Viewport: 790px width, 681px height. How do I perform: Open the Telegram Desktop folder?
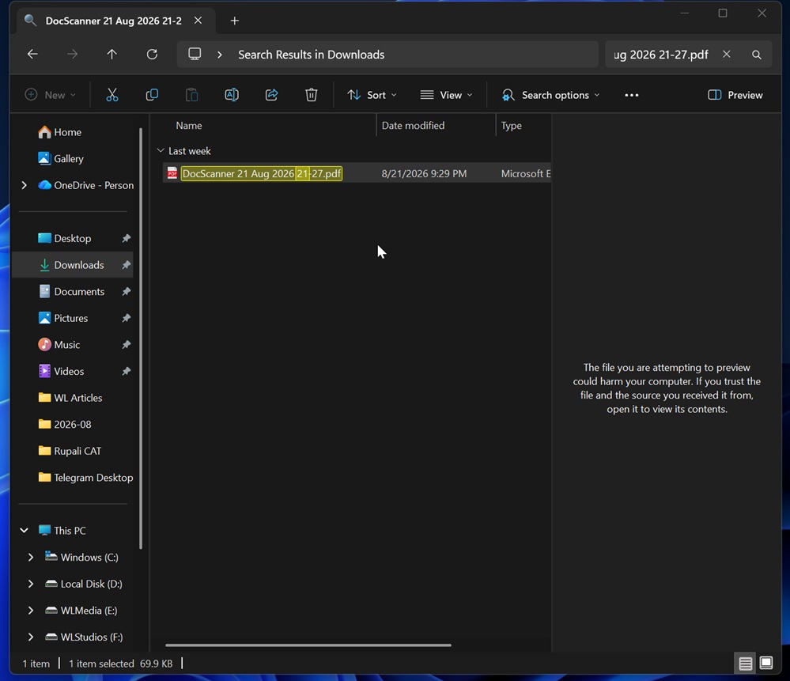[x=85, y=478]
